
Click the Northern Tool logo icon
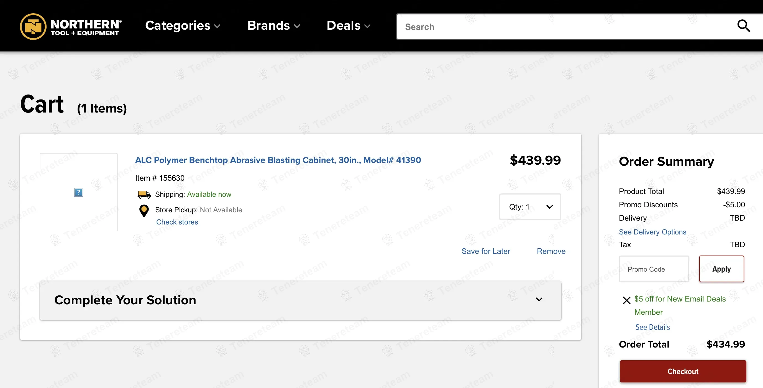(33, 26)
